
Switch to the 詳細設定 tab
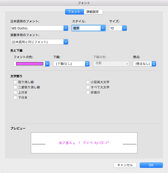tap(93, 12)
